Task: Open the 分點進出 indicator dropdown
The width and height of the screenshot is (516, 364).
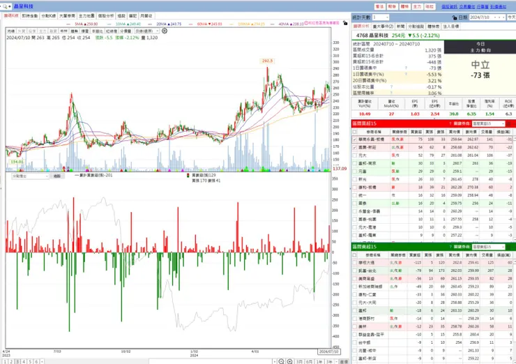Action: [30, 176]
